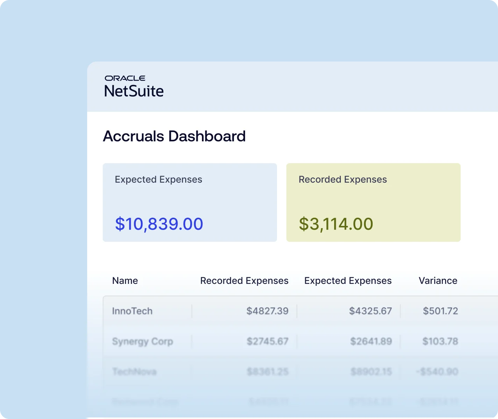Image resolution: width=498 pixels, height=419 pixels.
Task: Click InnoTech variance $501.72
Action: pyautogui.click(x=440, y=311)
